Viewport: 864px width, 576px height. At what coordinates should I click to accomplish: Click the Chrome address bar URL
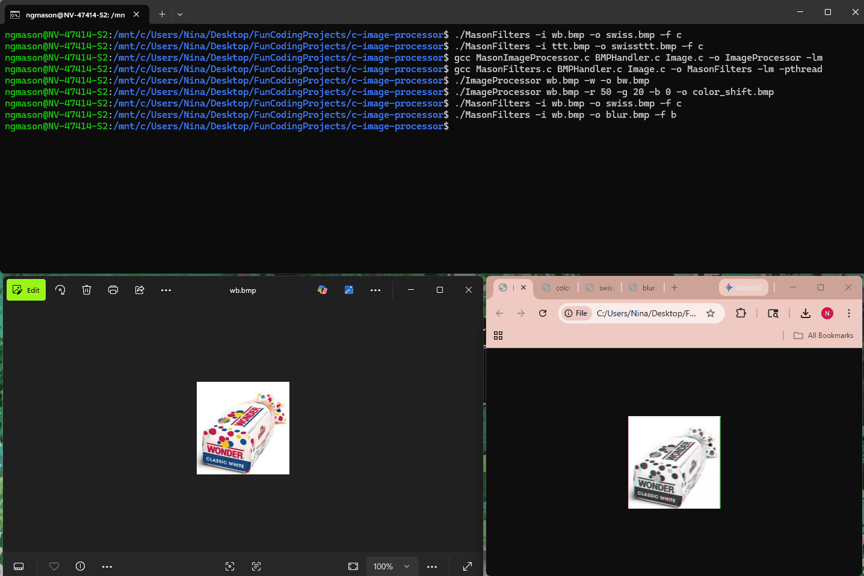coord(646,313)
